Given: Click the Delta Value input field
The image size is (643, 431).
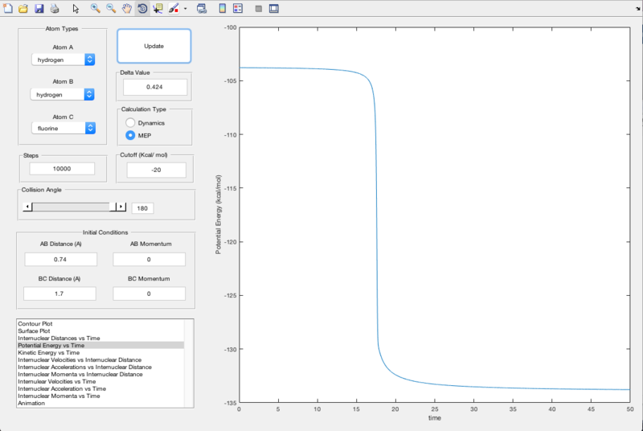Looking at the screenshot, I should (154, 86).
